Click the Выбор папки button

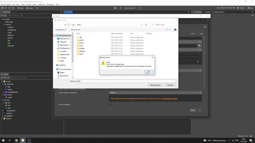(x=155, y=85)
